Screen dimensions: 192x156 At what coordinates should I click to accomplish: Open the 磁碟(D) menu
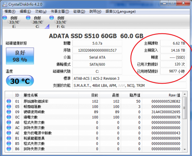[x=79, y=11]
